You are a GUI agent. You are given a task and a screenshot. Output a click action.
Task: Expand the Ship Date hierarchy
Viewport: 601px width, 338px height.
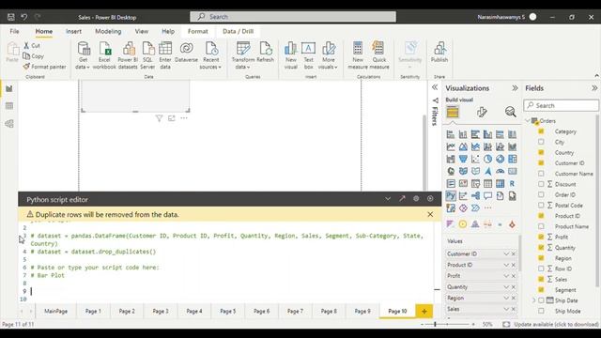point(533,300)
